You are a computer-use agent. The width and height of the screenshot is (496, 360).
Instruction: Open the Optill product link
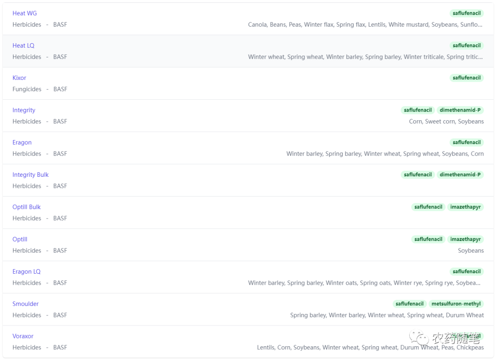[20, 239]
